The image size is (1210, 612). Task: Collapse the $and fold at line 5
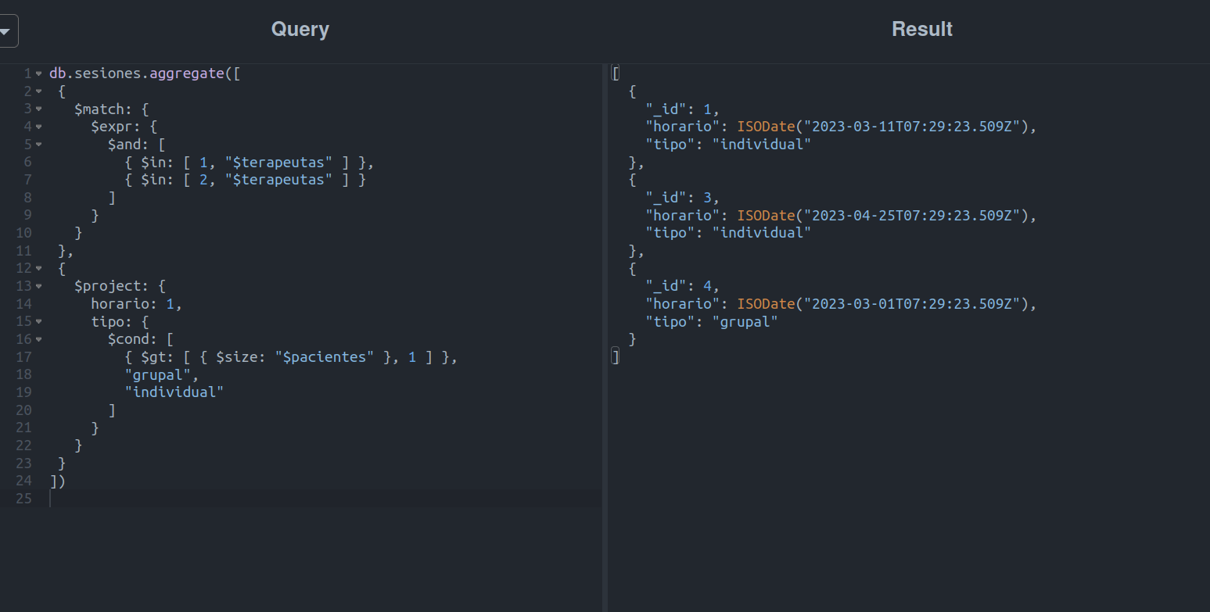[38, 145]
